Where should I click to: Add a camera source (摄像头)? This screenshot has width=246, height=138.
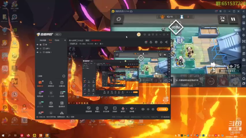coord(97,109)
